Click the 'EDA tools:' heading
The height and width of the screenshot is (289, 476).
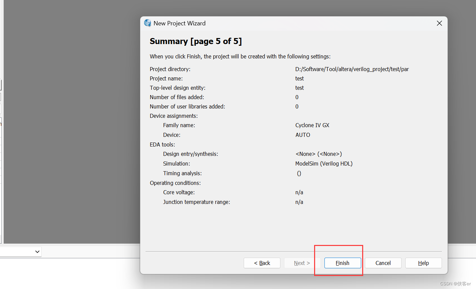point(162,144)
